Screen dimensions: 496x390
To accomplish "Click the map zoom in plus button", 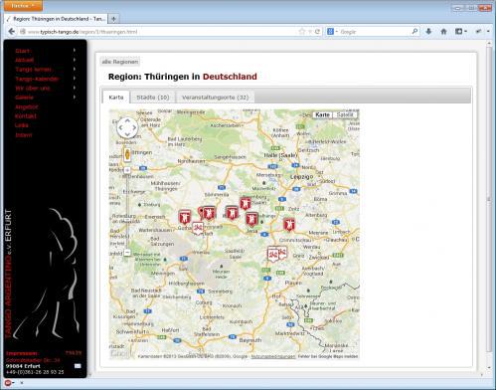I will (127, 170).
